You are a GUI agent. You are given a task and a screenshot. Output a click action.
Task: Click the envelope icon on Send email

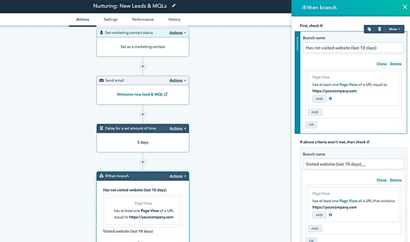click(x=101, y=80)
